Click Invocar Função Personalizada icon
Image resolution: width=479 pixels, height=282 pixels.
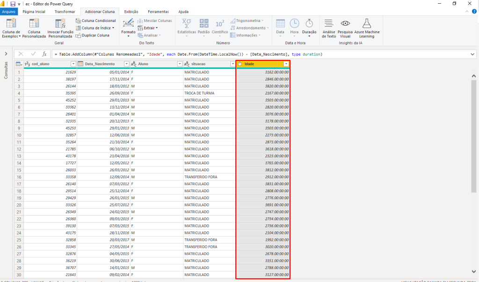pyautogui.click(x=60, y=24)
